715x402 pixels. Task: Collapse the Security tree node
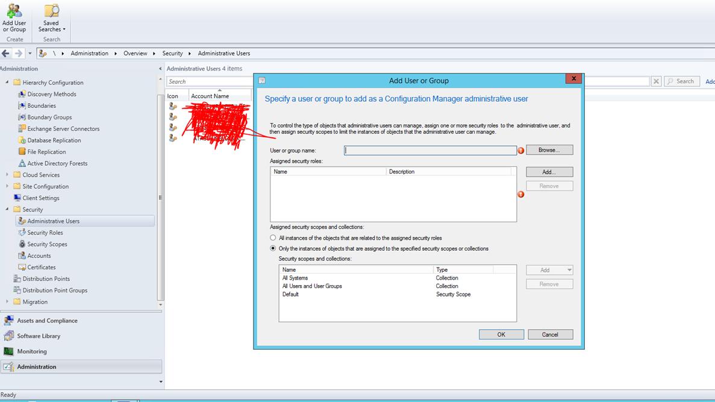coord(7,209)
